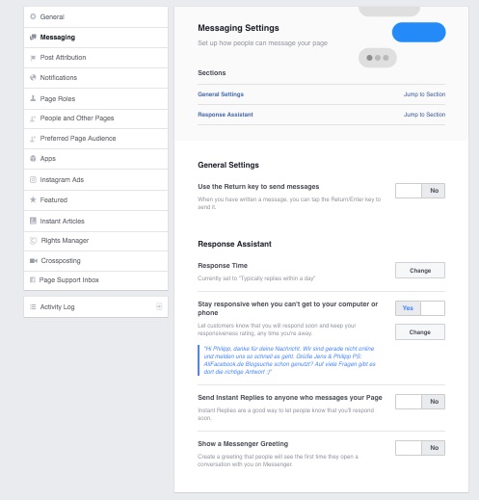The image size is (479, 500).
Task: Open the General Settings section link
Action: tap(221, 94)
